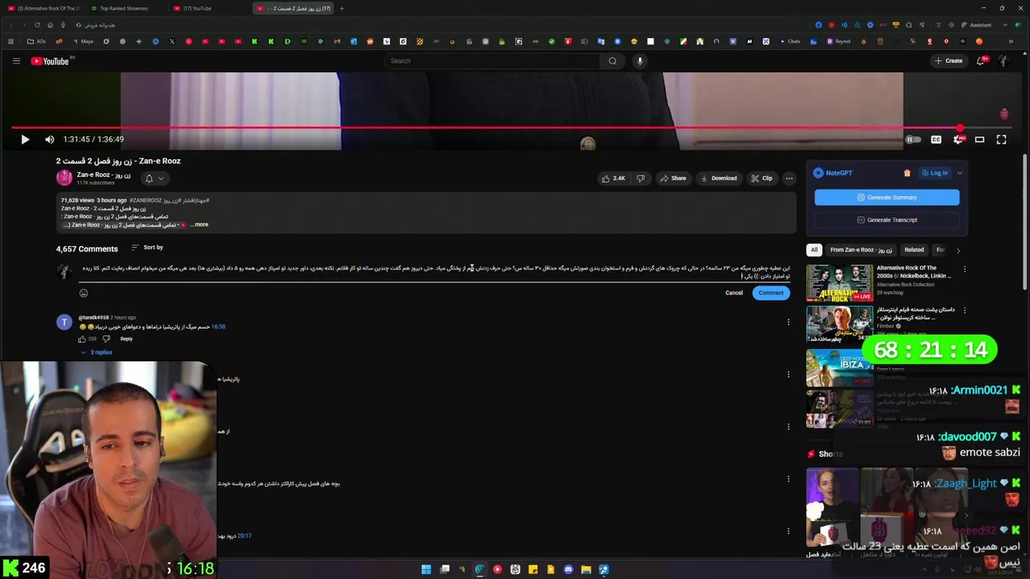Open comments Sort by menu

(x=147, y=248)
